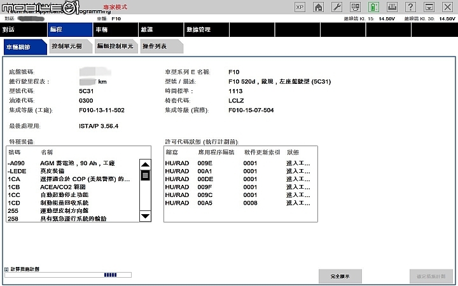Select the HU/RAD 009E license row

click(240, 163)
